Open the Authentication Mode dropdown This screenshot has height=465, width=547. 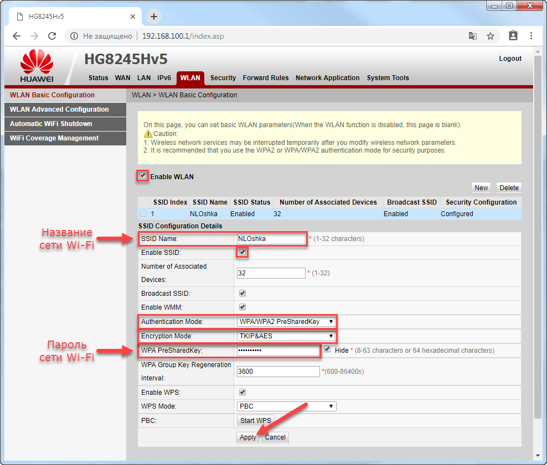pyautogui.click(x=286, y=321)
